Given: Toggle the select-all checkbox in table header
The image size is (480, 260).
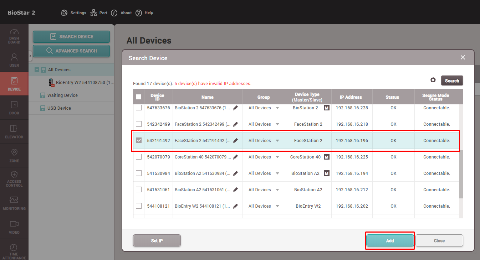Looking at the screenshot, I should click(139, 97).
